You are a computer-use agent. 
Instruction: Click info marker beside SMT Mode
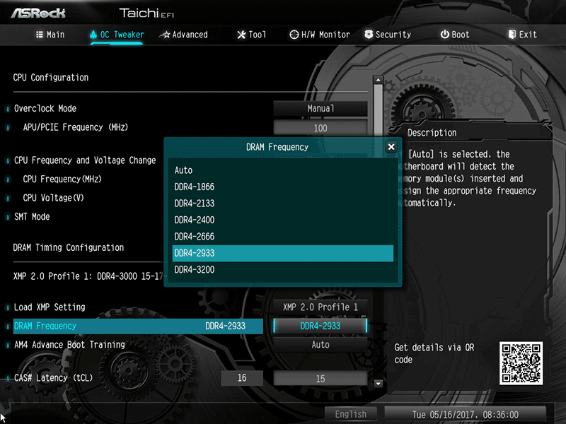[x=8, y=217]
